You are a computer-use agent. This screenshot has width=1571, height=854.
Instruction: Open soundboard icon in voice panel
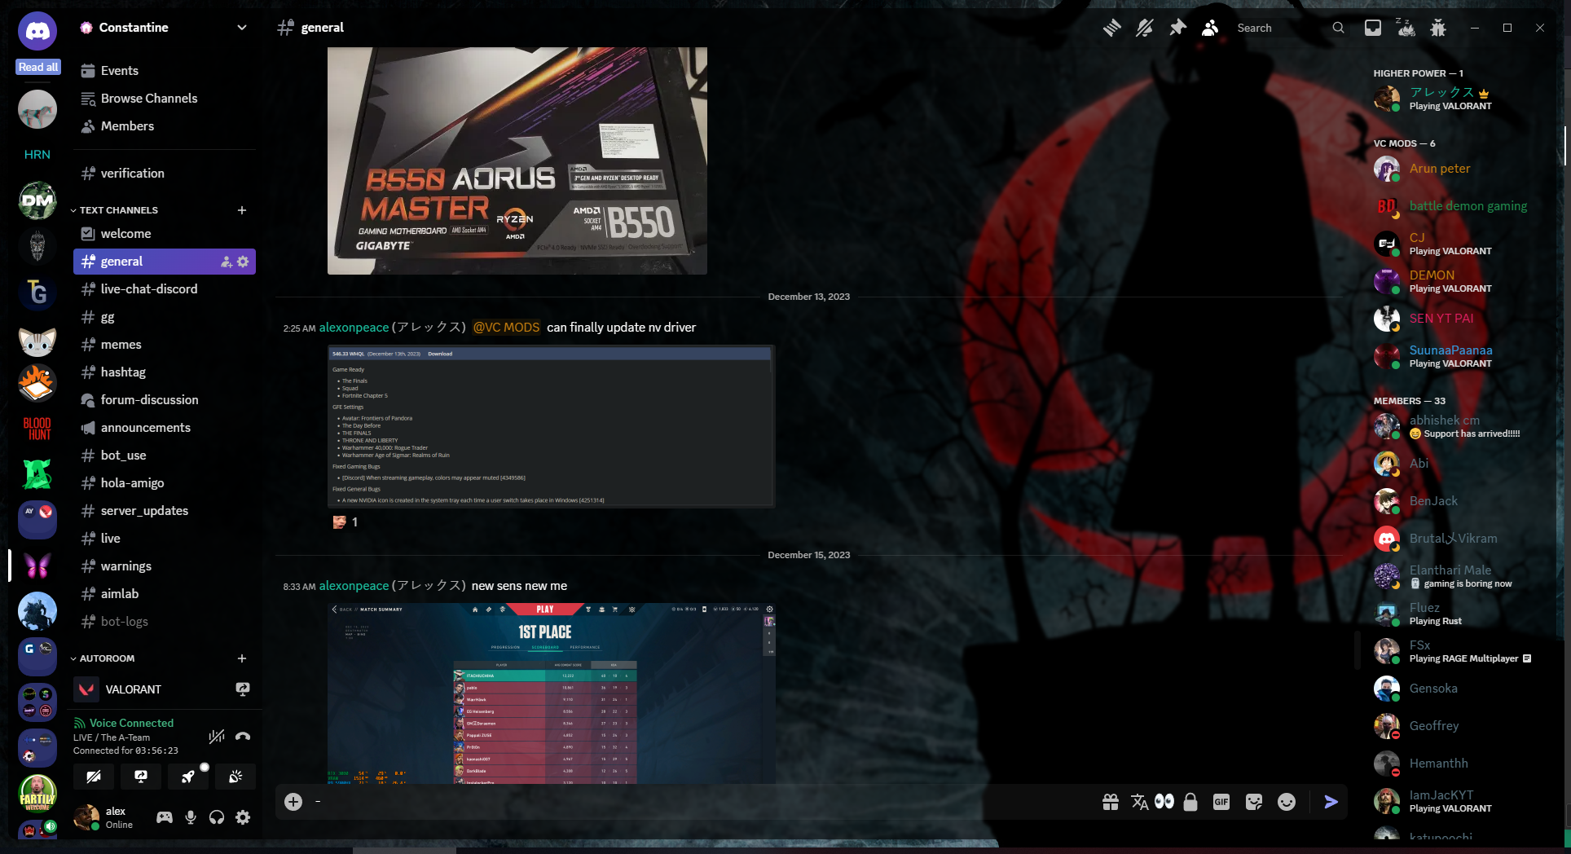pyautogui.click(x=235, y=777)
